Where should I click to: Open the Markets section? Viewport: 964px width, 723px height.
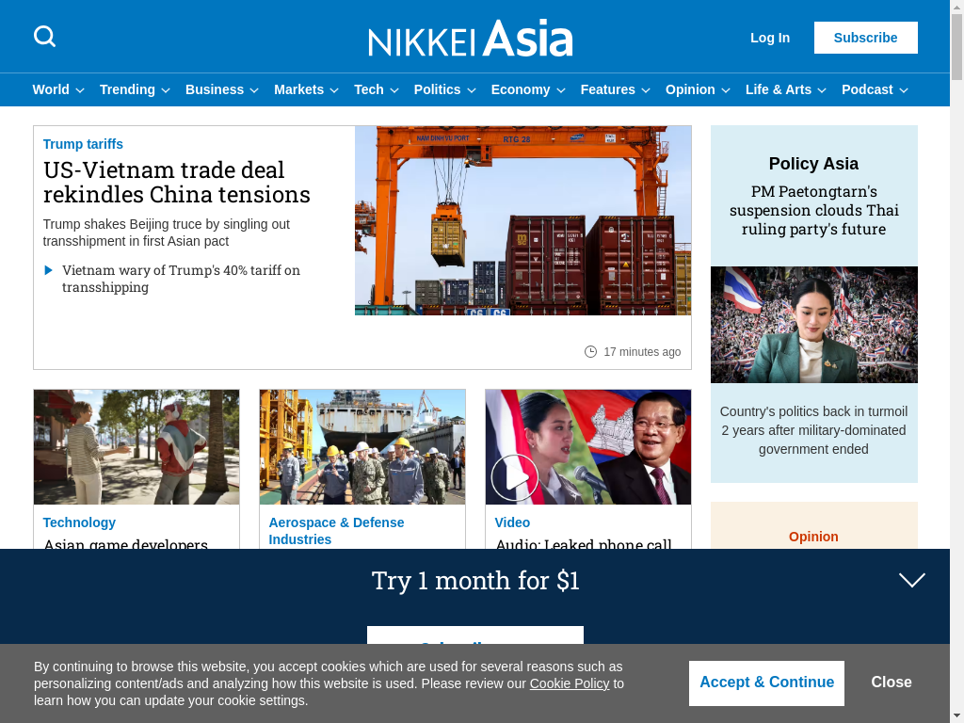[298, 89]
